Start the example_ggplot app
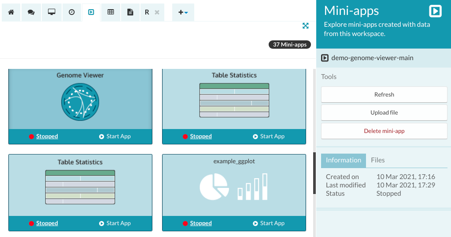 click(x=269, y=223)
